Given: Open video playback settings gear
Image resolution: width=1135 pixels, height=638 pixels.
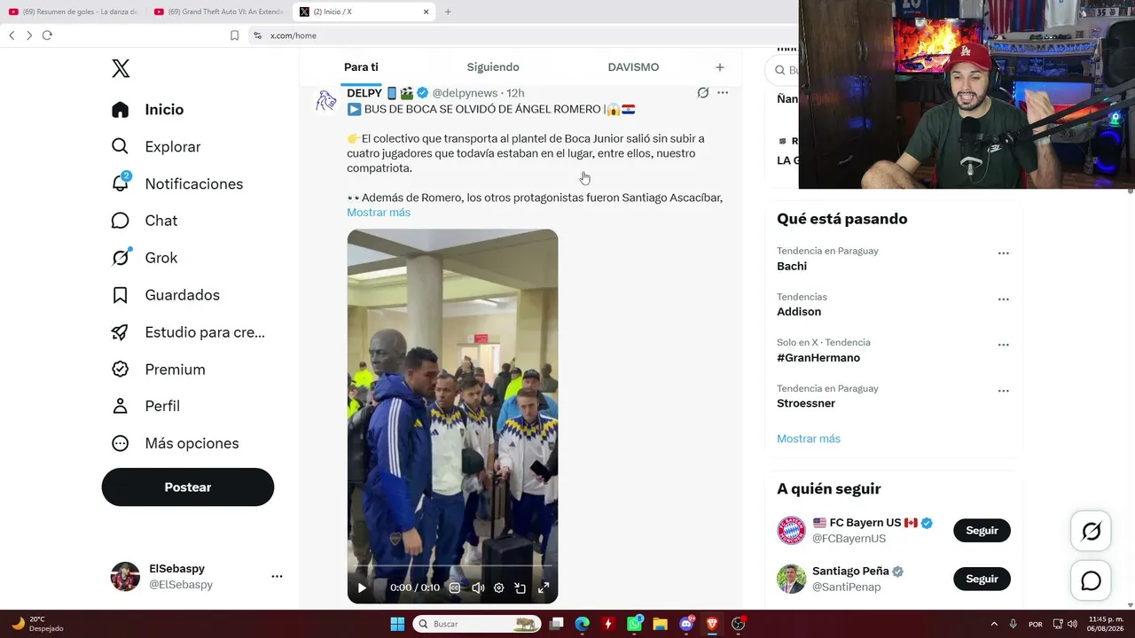Looking at the screenshot, I should pos(499,587).
